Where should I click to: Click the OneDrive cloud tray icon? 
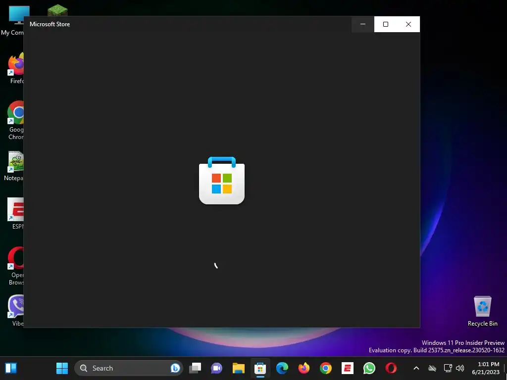432,368
